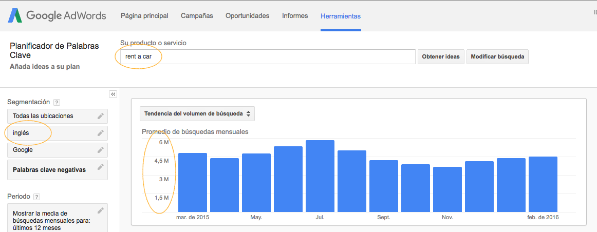This screenshot has width=597, height=232.
Task: Click the inglés language text
Action: 21,133
